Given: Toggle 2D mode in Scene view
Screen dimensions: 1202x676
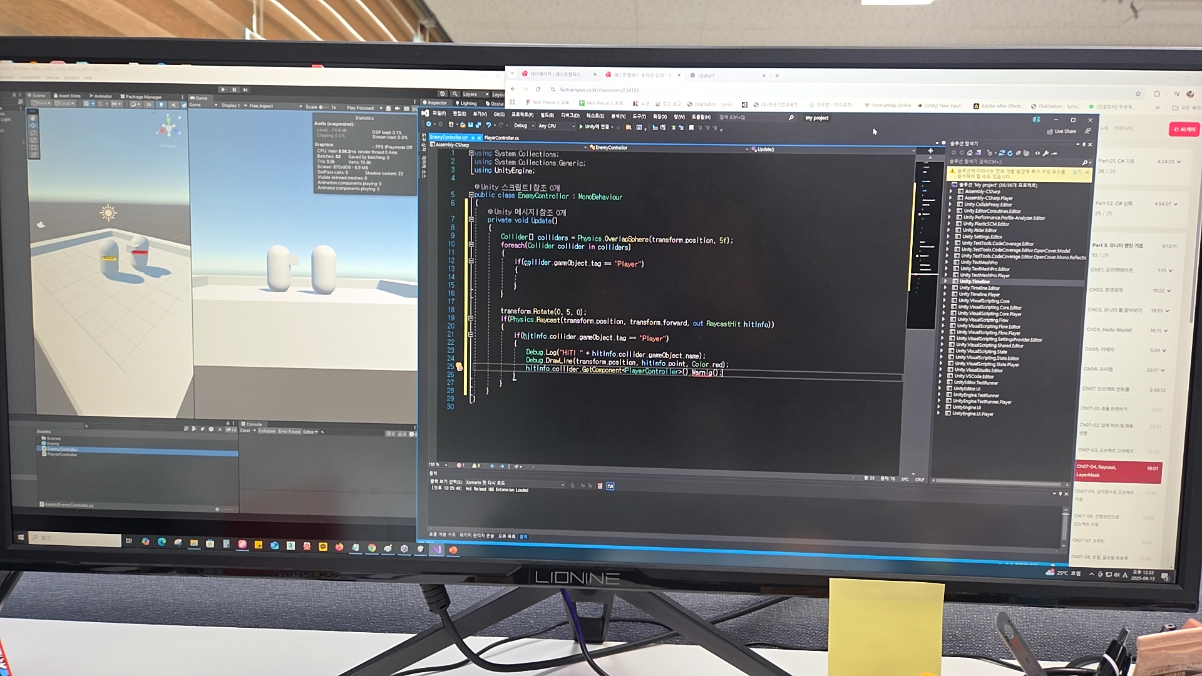Looking at the screenshot, I should pyautogui.click(x=148, y=105).
